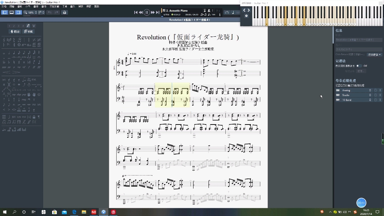
Task: Toggle power for Studio mastering effect
Action: click(375, 95)
